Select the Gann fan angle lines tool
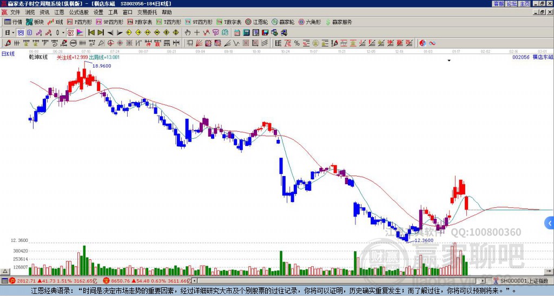 199,43
